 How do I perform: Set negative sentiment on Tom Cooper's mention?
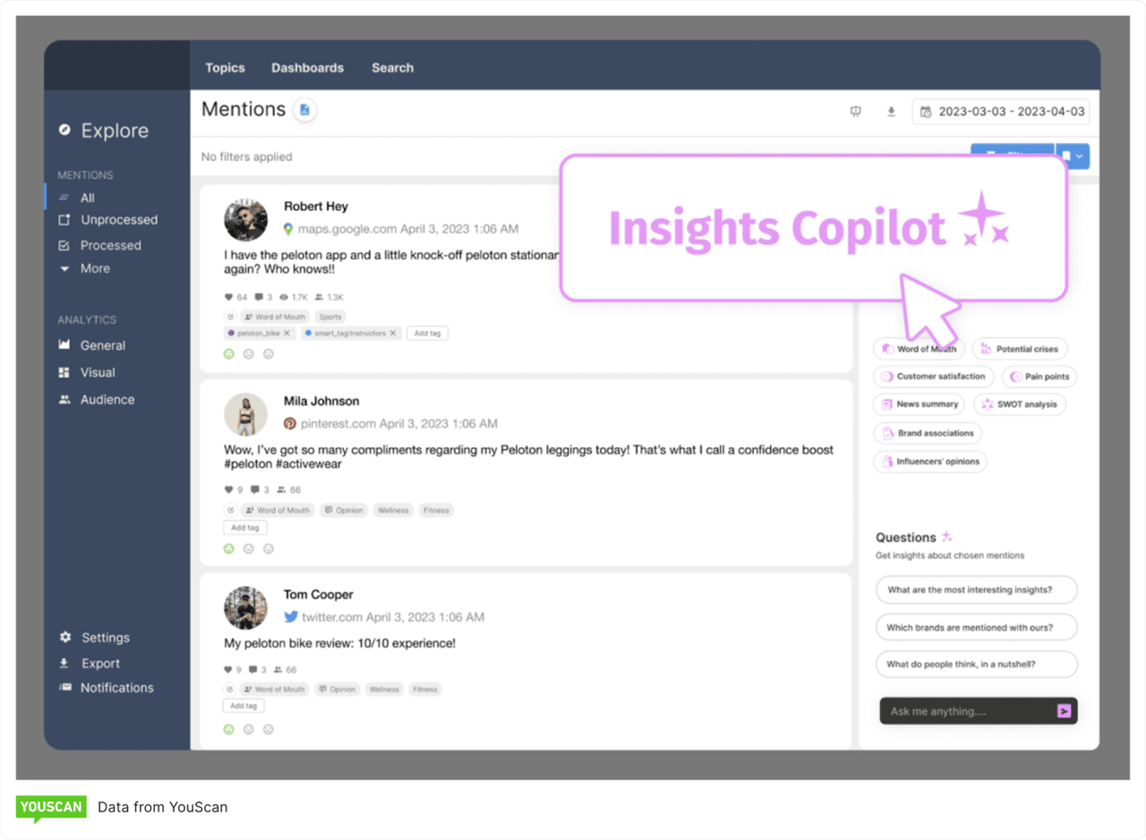pos(268,729)
